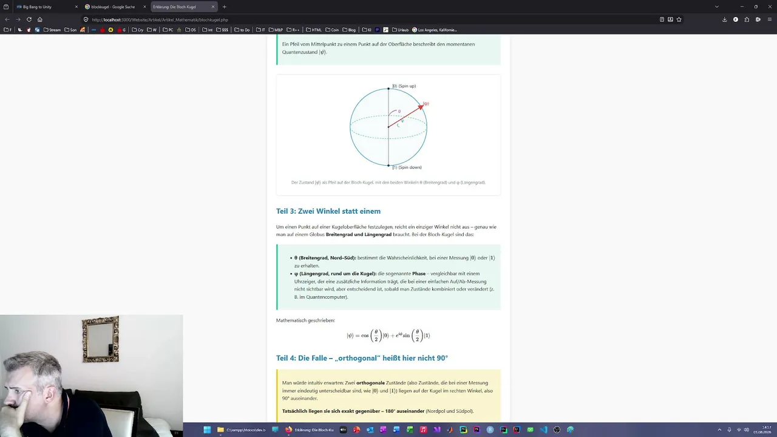Click heading 'Teil 3: Zwei Winkel statt einem'
This screenshot has width=777, height=437.
pos(328,211)
